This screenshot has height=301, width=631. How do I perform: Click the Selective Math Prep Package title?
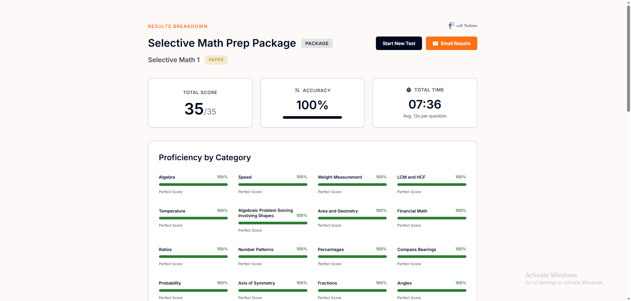tap(222, 43)
